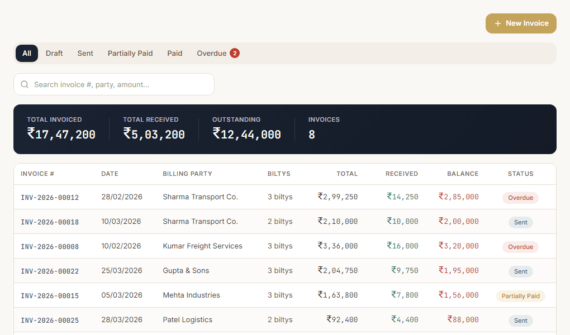
Task: Click the received amount ₹9,750
Action: (405, 271)
